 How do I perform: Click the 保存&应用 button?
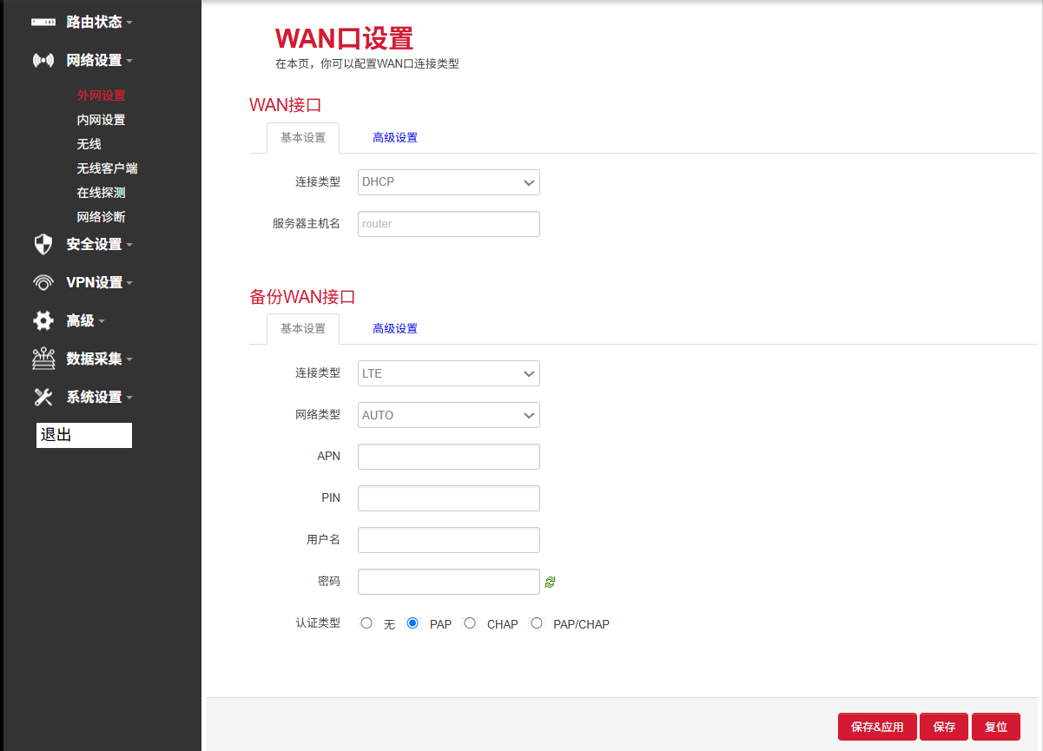coord(877,727)
